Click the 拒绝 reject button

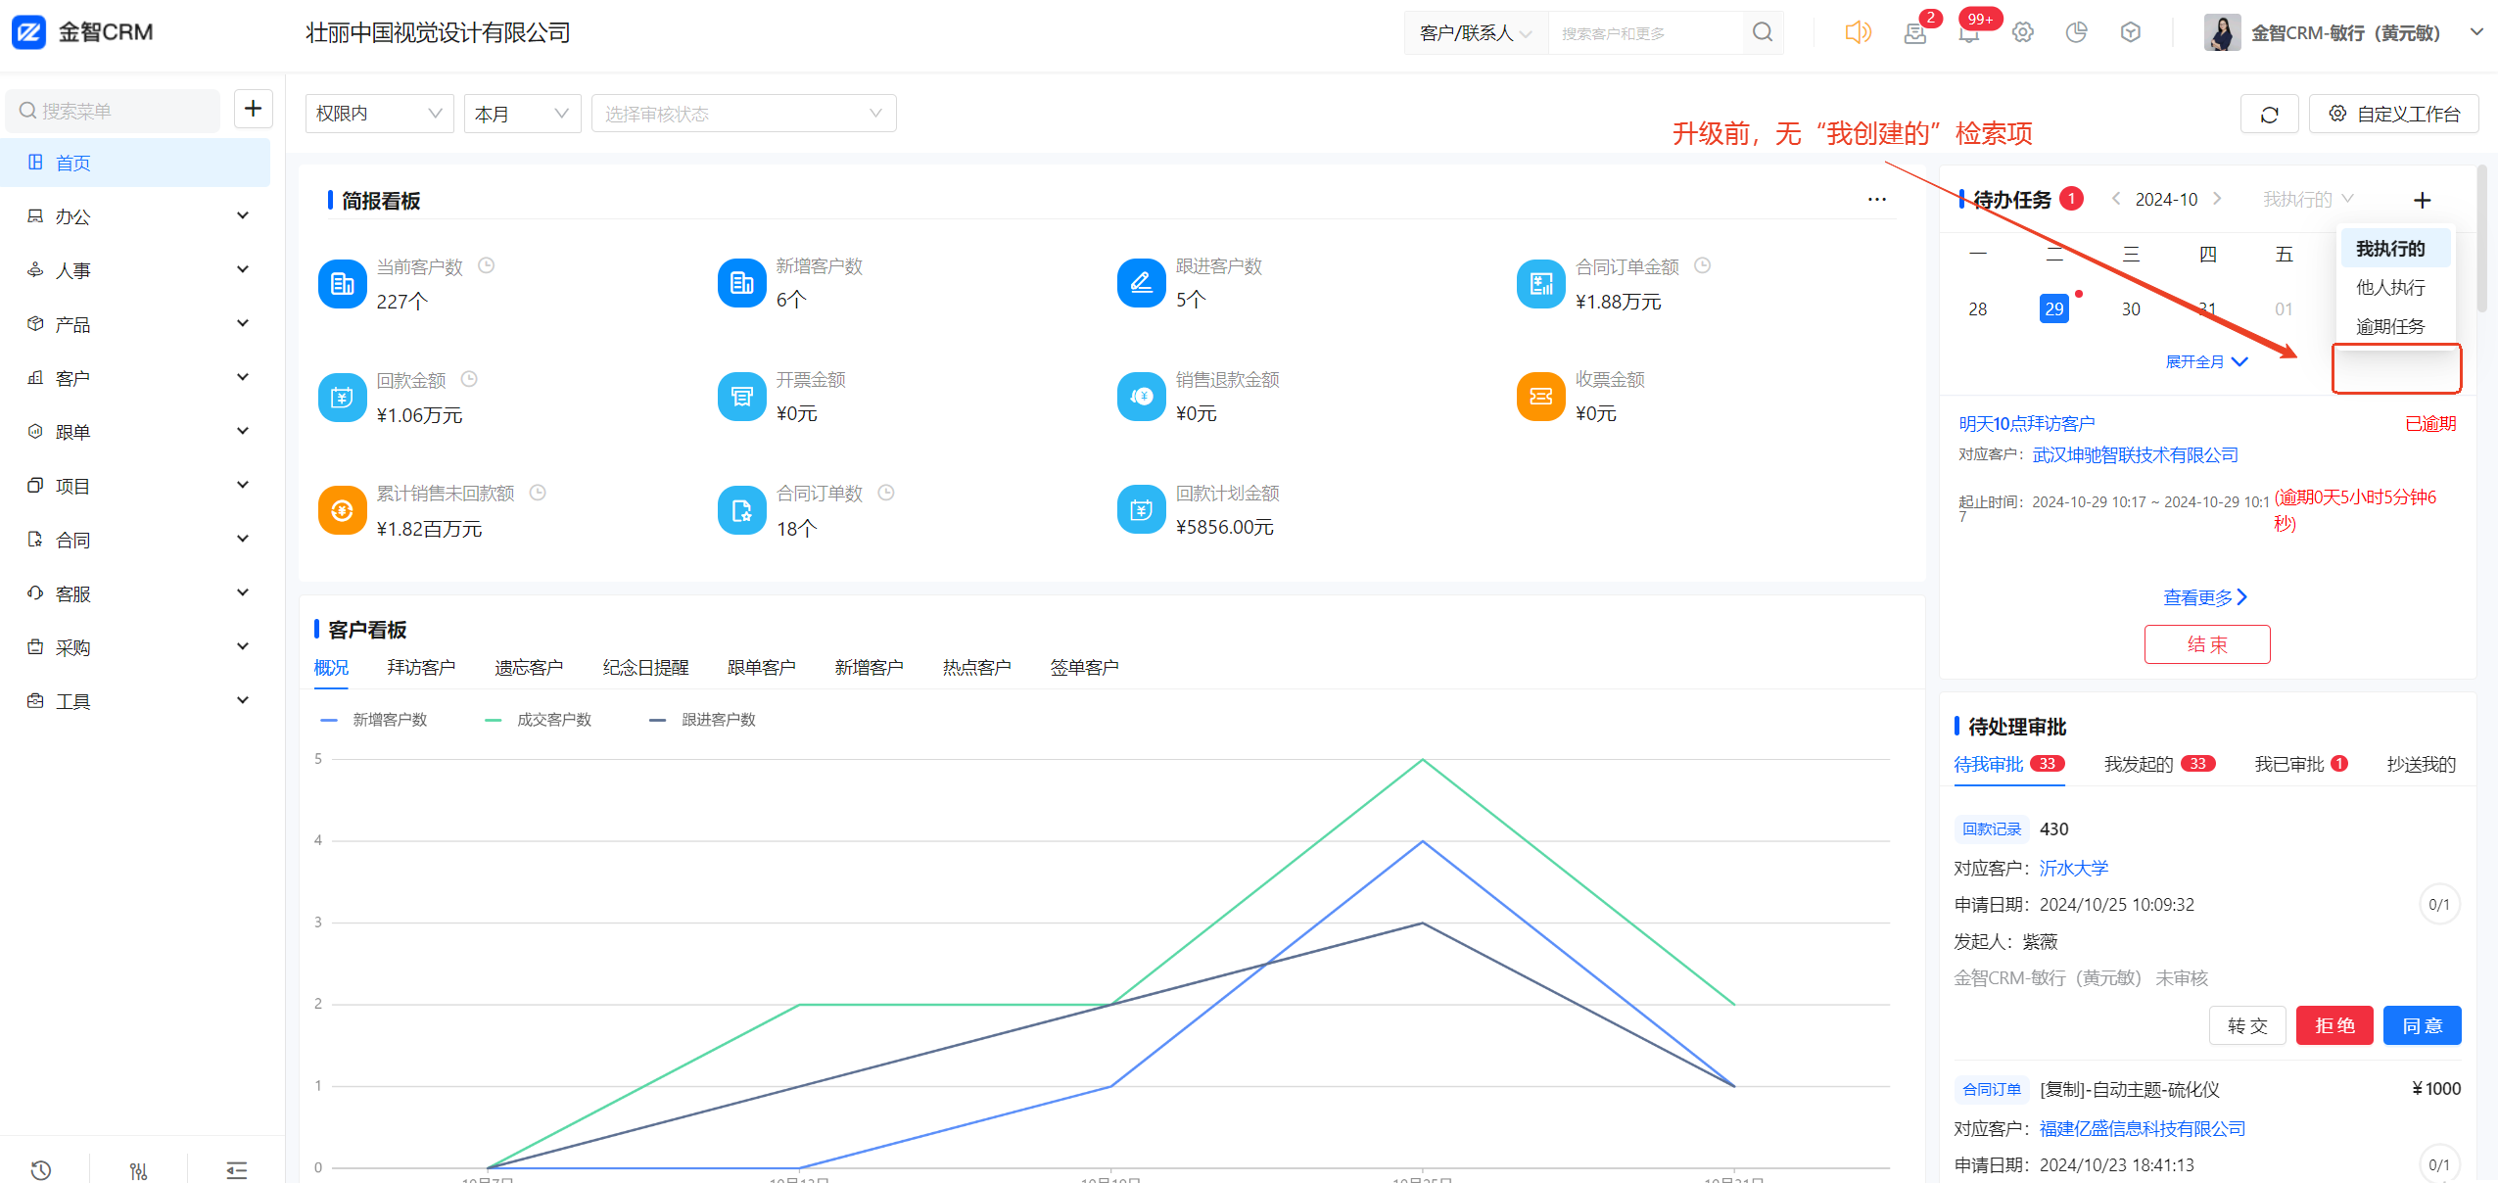2334,1025
